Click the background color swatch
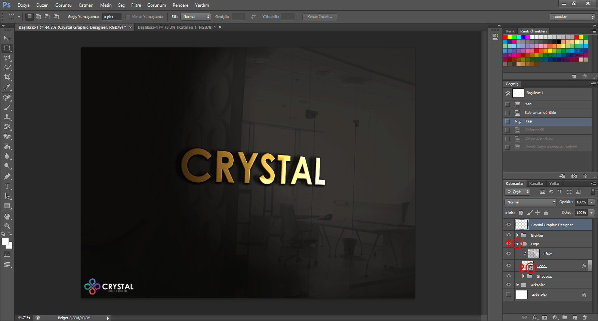Screen dimensions: 598x321 point(10,246)
